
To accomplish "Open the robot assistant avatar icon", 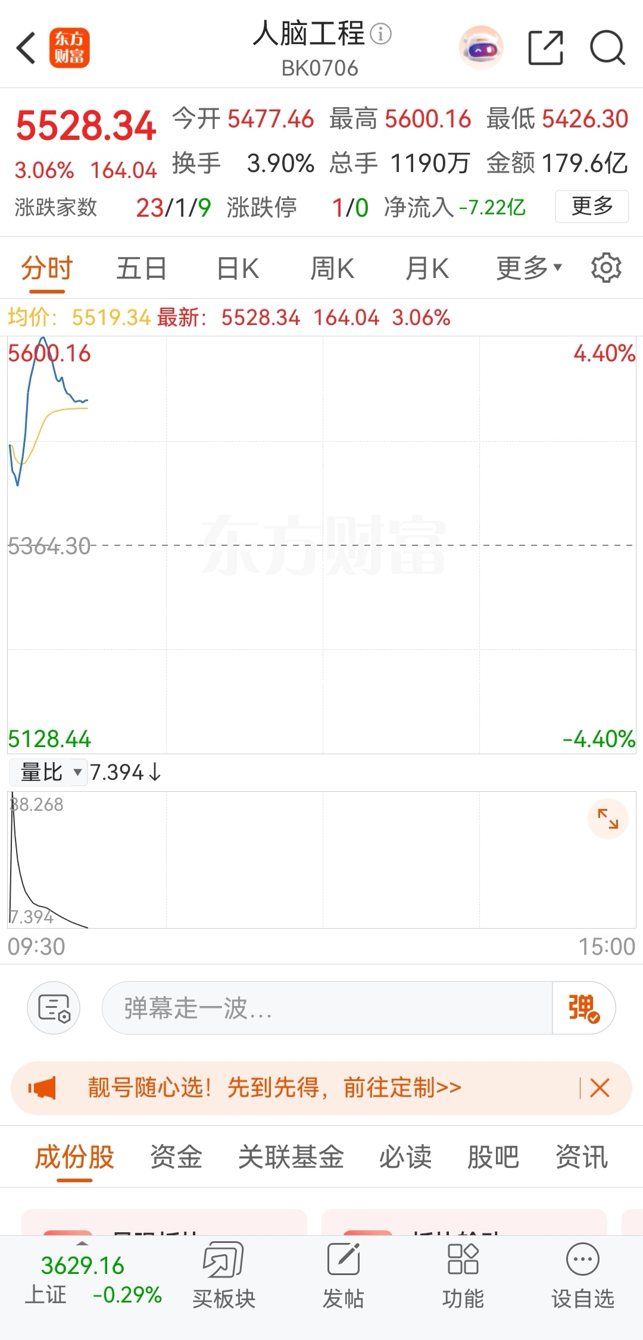I will (x=481, y=48).
